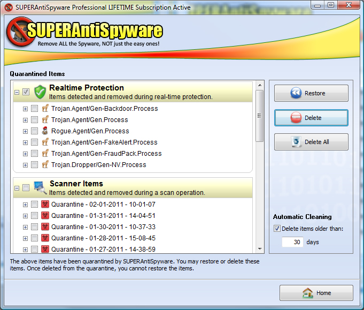Viewport: 364px width, 310px height.
Task: Tick checkbox for Trojan.Agent/Gen-FakeAlert.Process
Action: click(34, 142)
